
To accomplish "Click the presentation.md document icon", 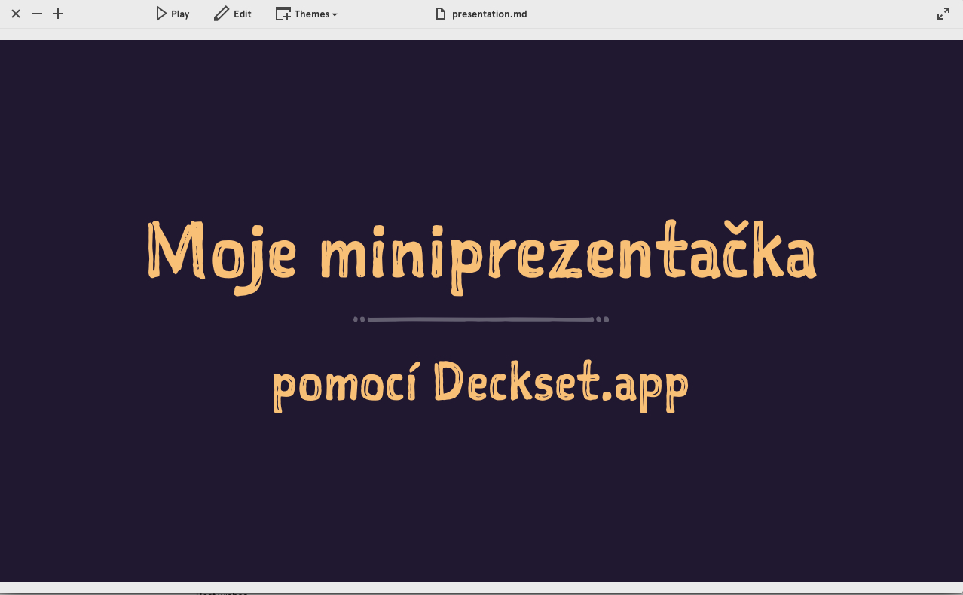I will pos(440,13).
